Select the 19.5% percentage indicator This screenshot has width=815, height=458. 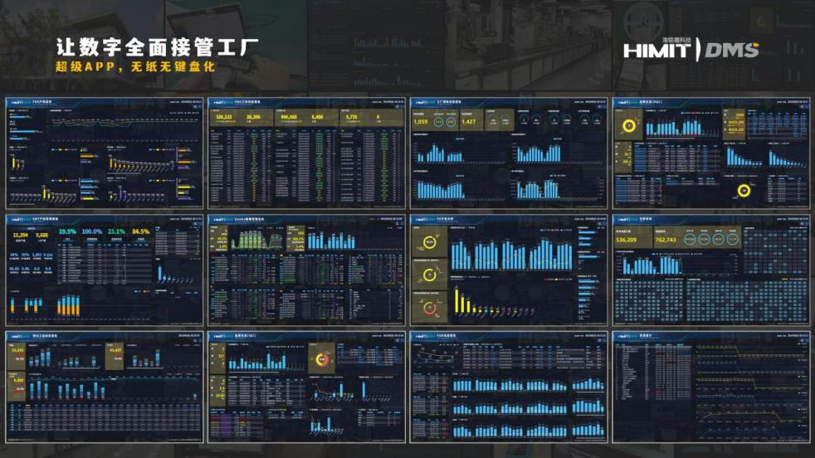(67, 232)
